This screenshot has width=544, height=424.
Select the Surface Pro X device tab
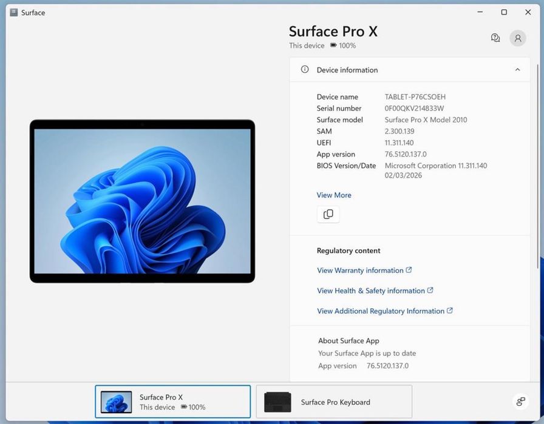click(173, 402)
